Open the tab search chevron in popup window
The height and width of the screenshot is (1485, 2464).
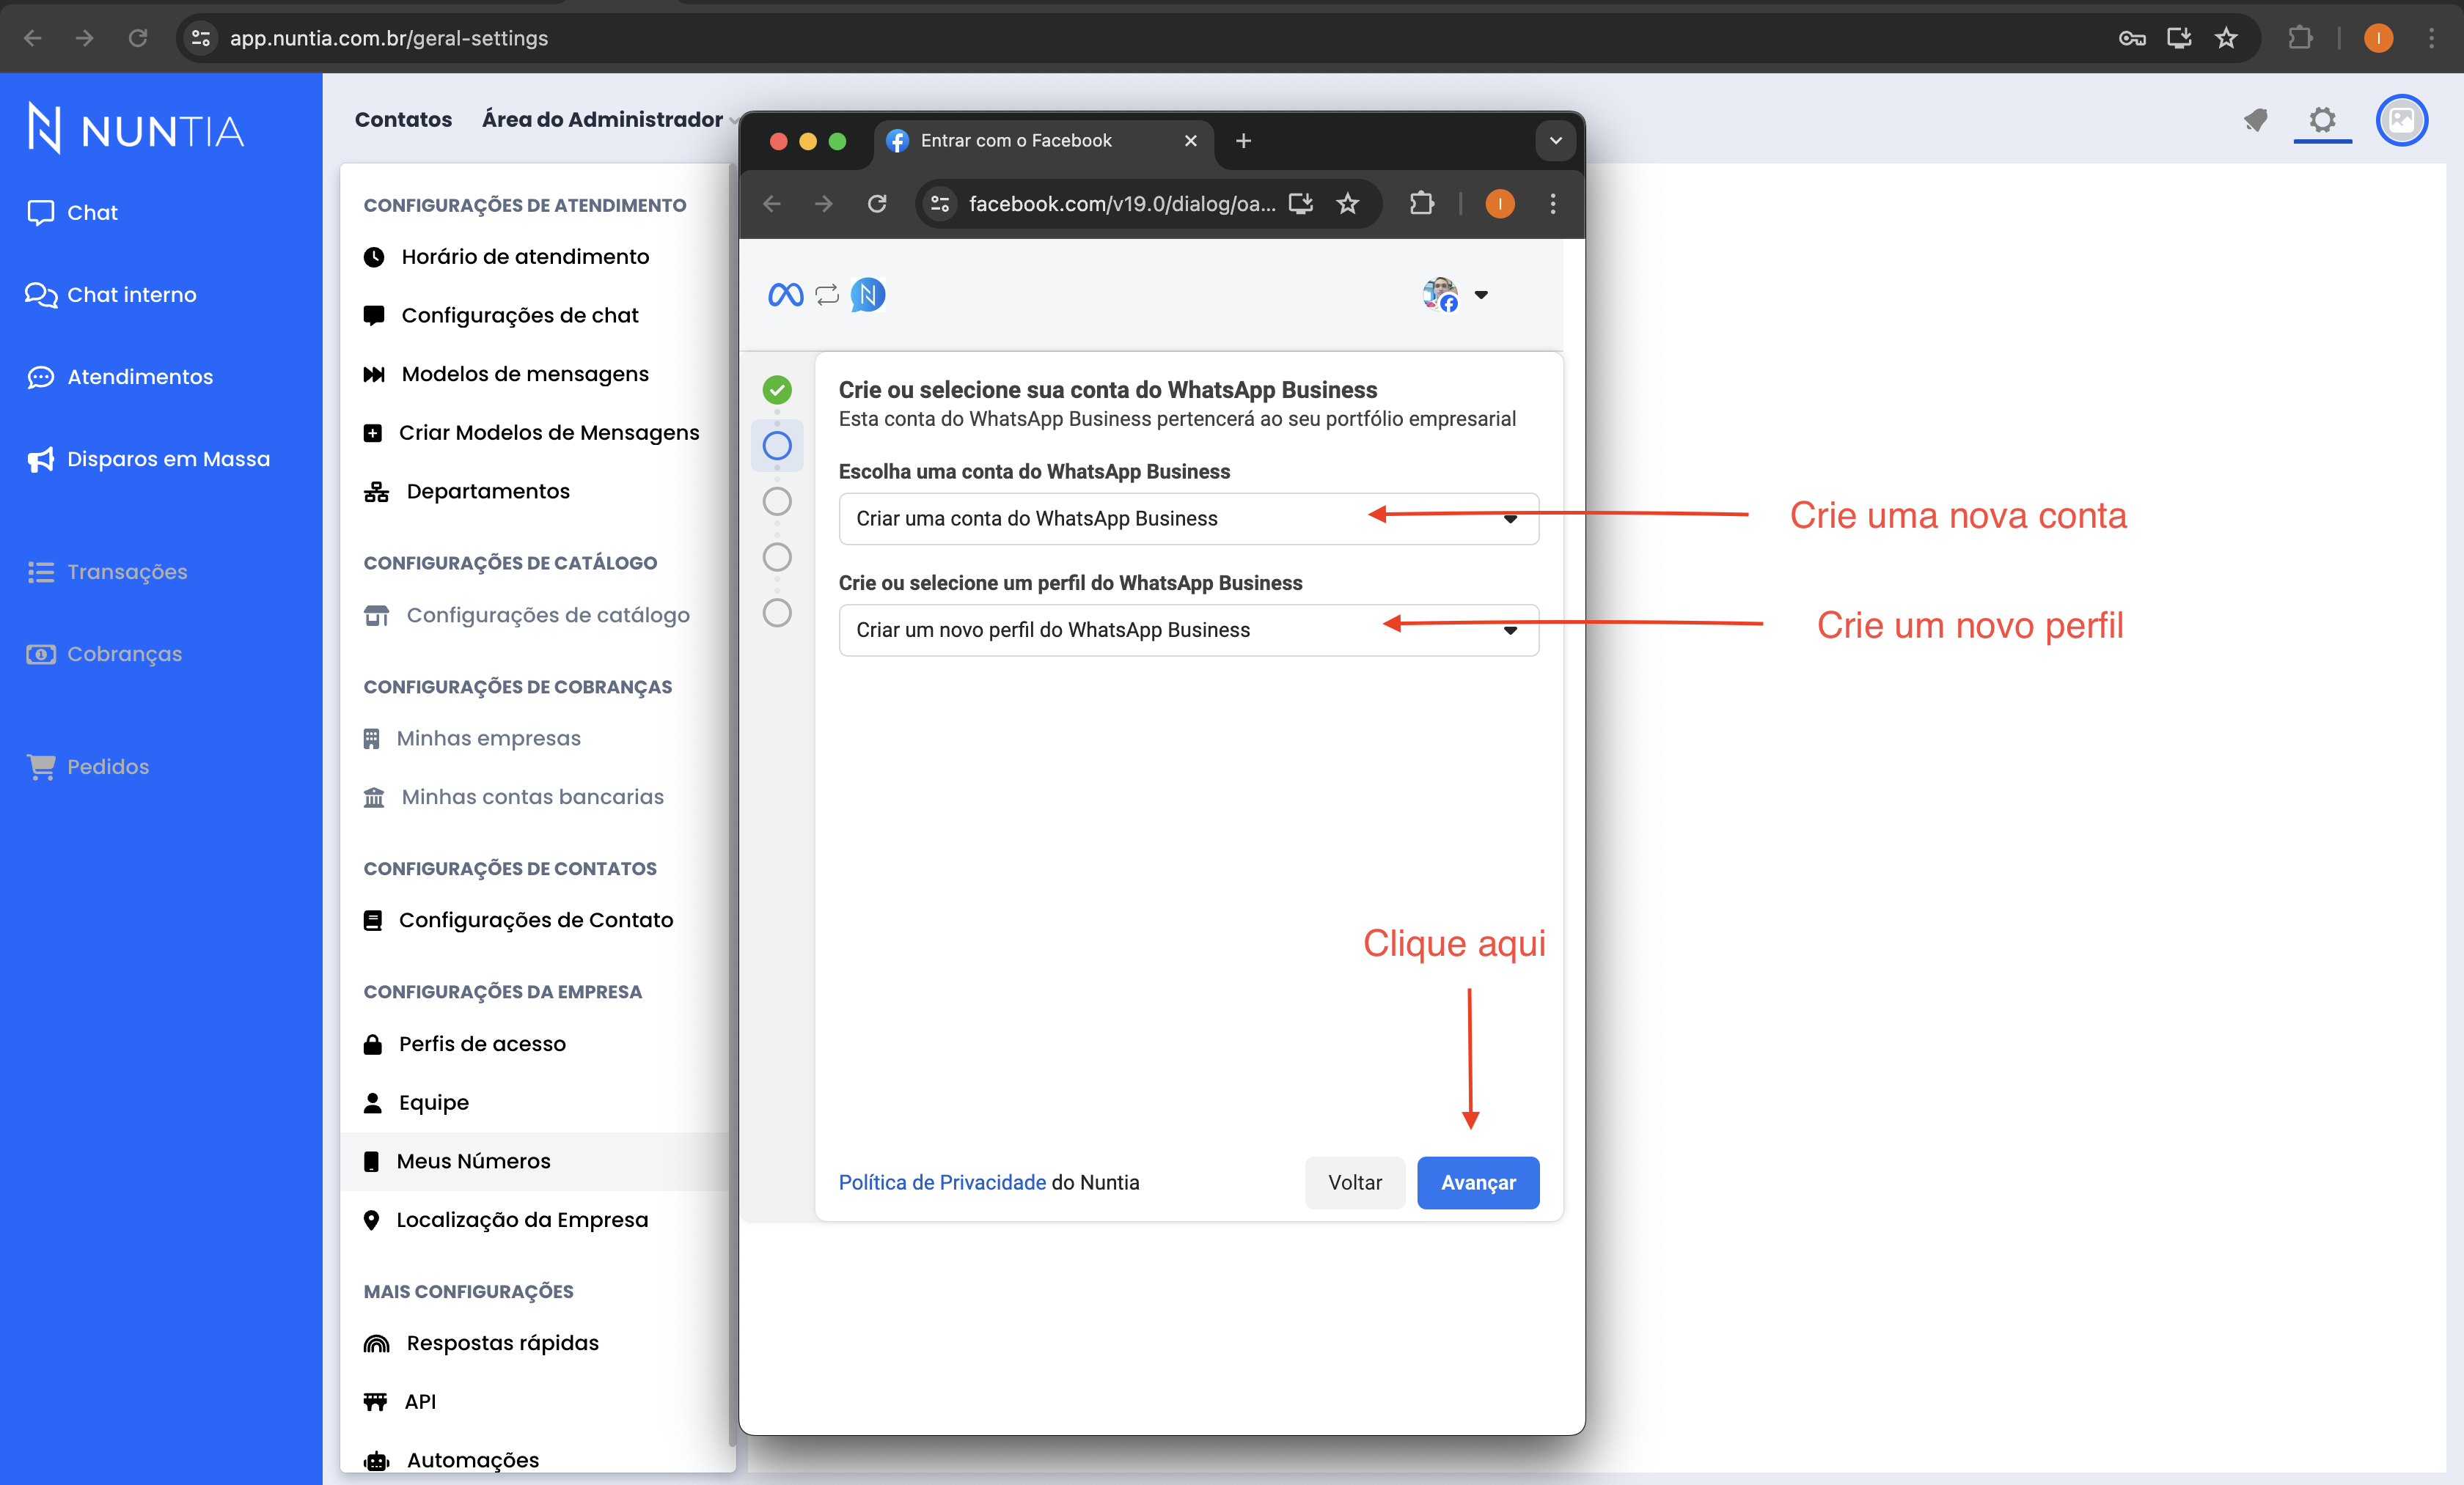click(1555, 141)
